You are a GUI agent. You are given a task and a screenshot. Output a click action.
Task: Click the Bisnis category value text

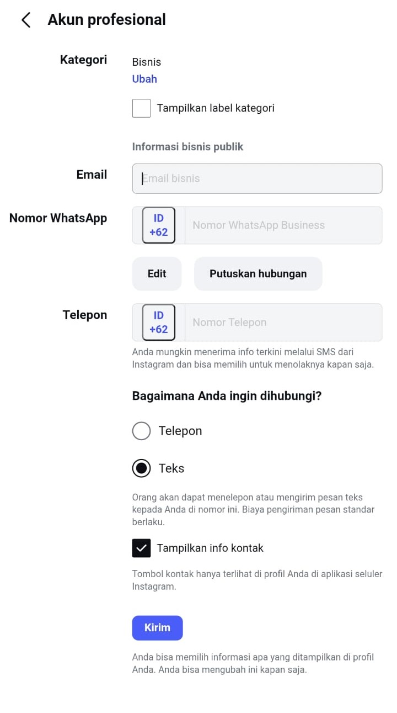[x=147, y=62]
